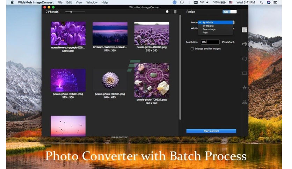Open Siri from the menu bar
The width and height of the screenshot is (292, 169).
click(x=269, y=2)
